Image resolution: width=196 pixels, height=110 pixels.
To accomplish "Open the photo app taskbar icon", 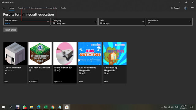I will (x=18, y=107).
